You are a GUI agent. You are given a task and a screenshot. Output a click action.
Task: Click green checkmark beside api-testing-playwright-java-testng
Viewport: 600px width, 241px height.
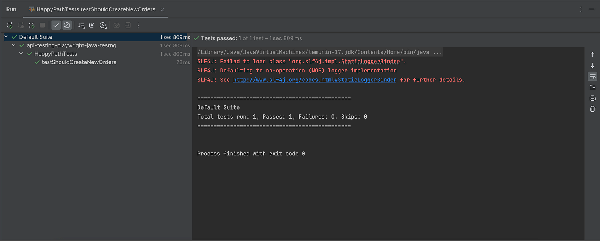coord(22,45)
